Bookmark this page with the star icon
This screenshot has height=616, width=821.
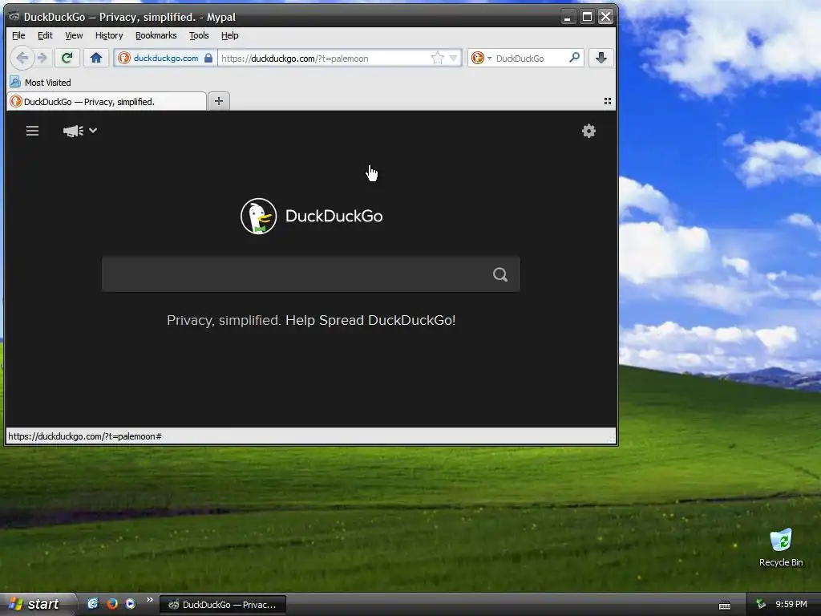click(x=437, y=58)
